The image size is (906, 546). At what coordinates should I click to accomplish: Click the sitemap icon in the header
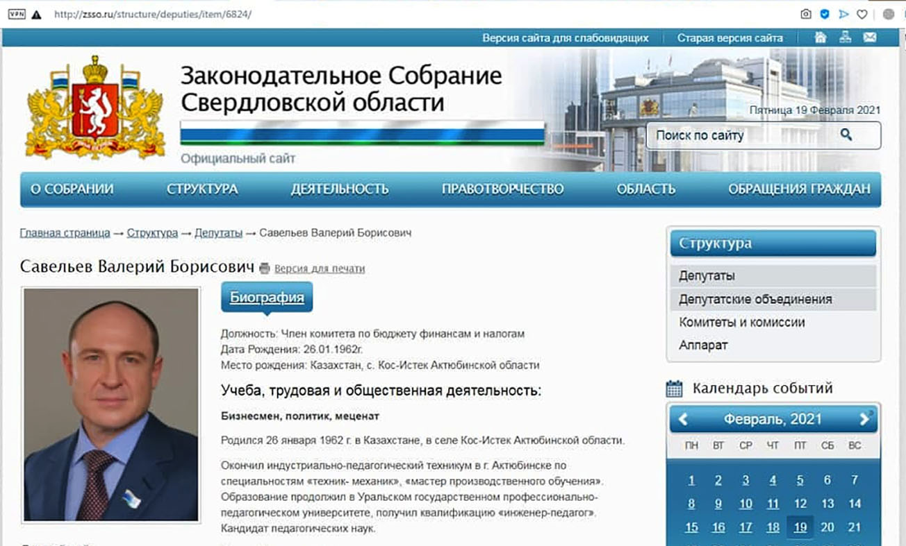[846, 37]
